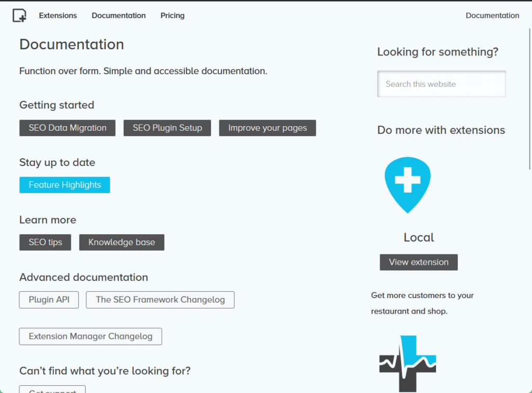Click the 'Learn more' heading

click(x=48, y=220)
